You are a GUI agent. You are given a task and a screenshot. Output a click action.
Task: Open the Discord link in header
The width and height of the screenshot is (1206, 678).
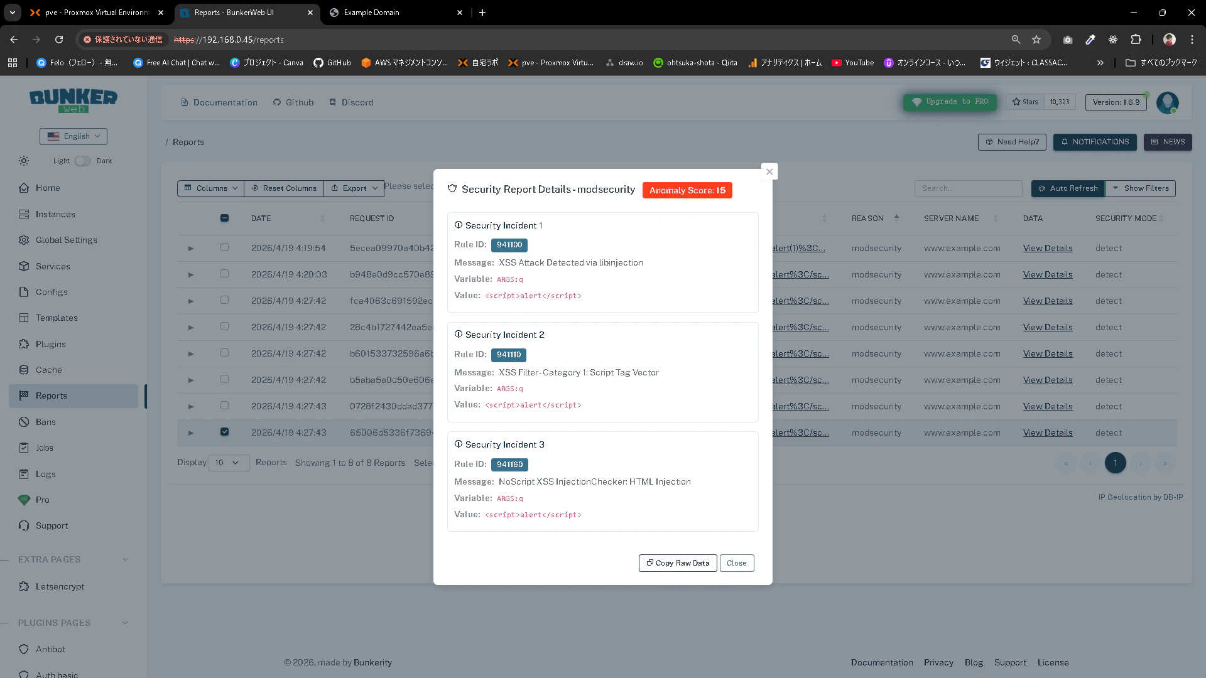351,102
